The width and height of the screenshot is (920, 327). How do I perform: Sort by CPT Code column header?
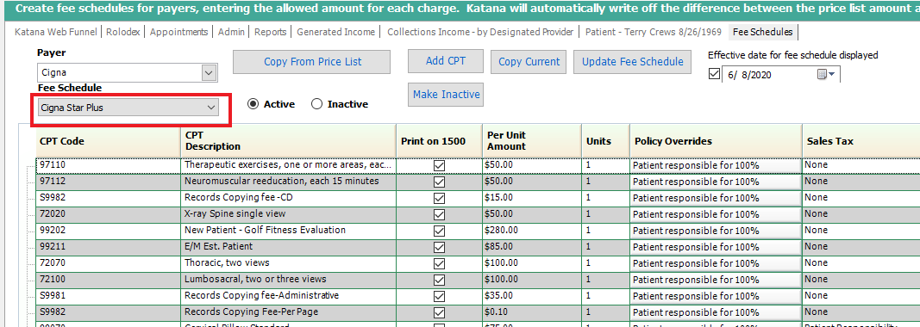pyautogui.click(x=109, y=140)
